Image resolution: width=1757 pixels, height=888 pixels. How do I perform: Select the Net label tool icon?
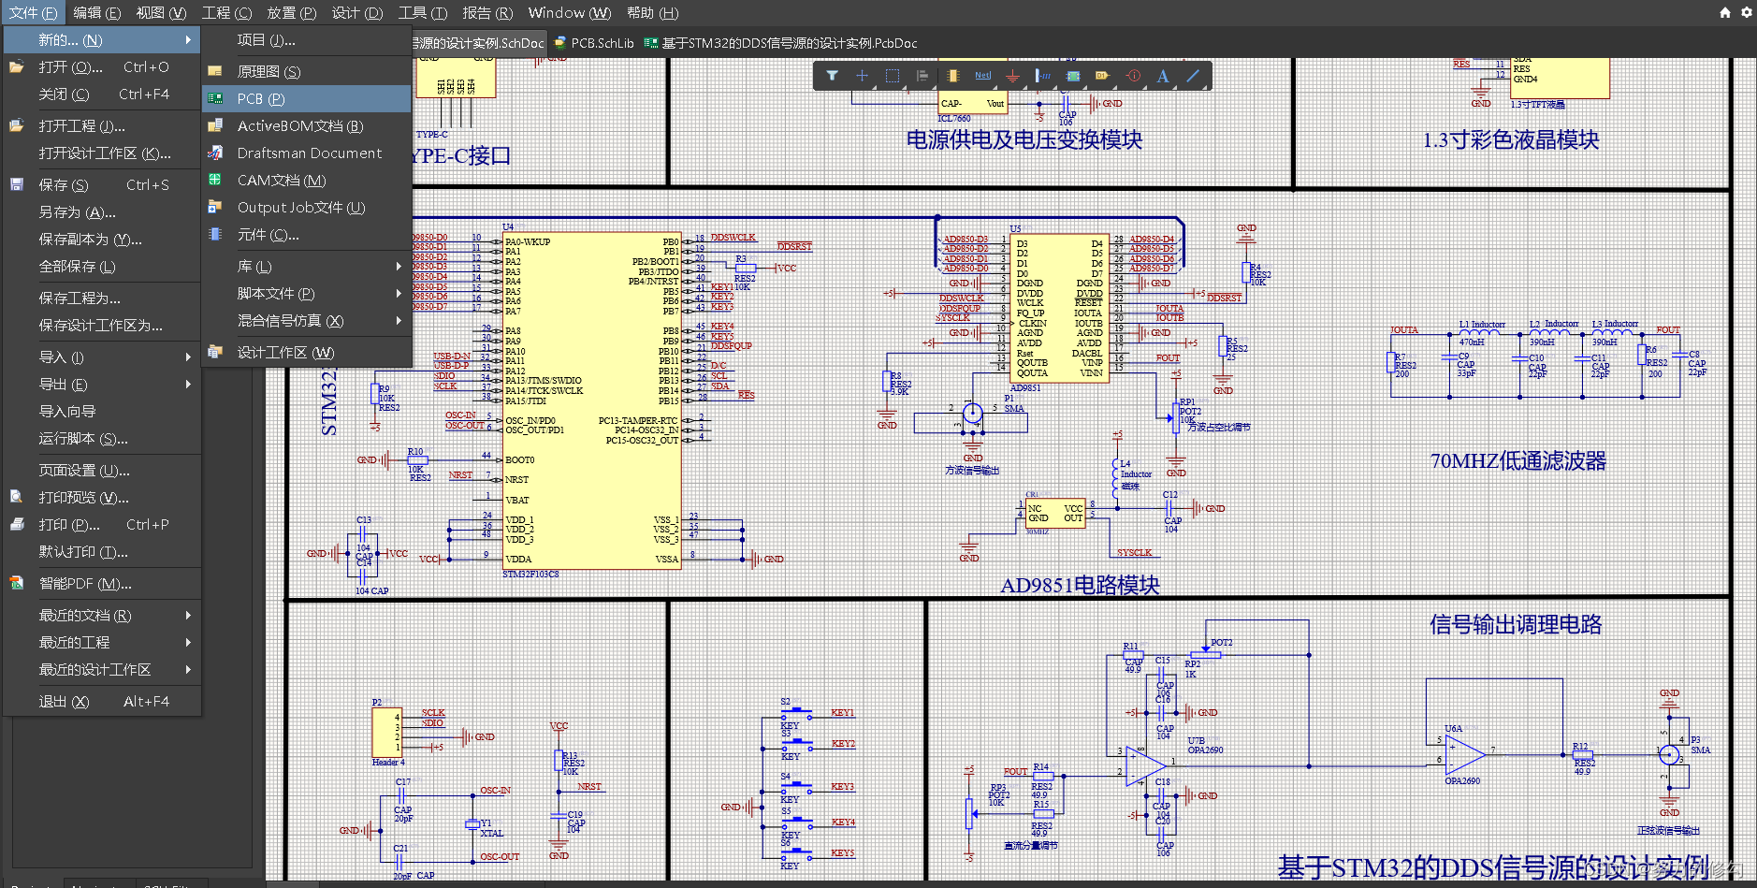982,76
